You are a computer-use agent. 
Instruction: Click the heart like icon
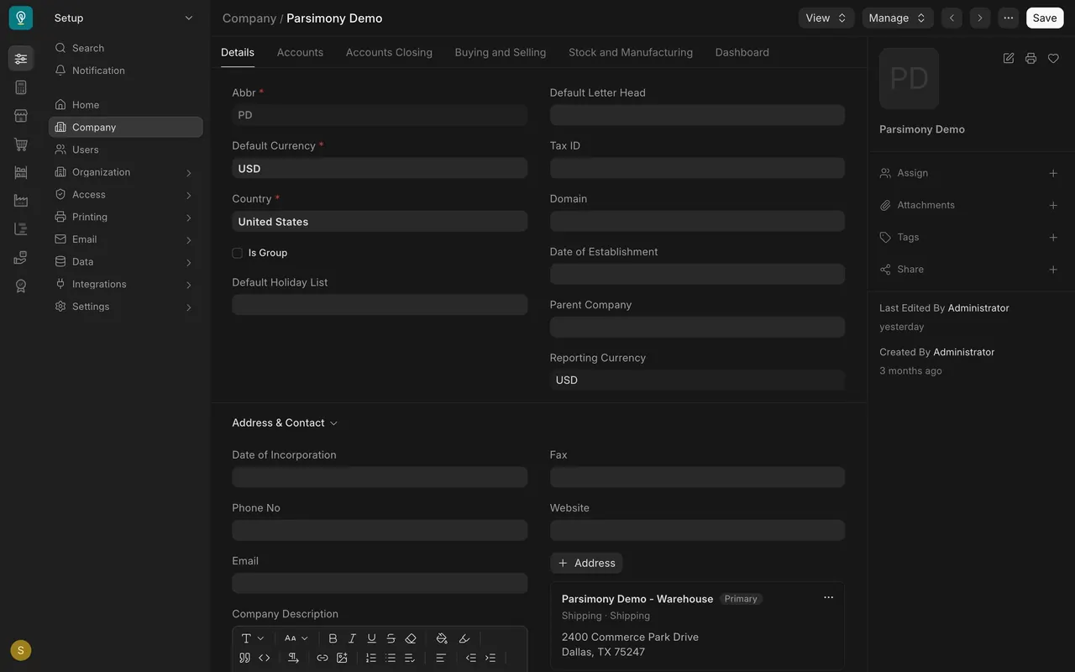(1053, 58)
